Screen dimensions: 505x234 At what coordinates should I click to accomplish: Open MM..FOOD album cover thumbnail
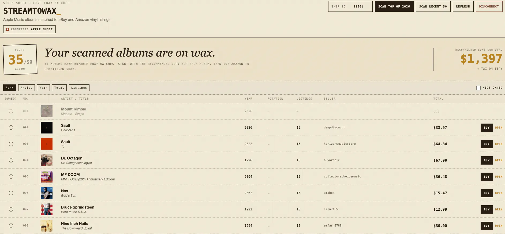pos(47,177)
